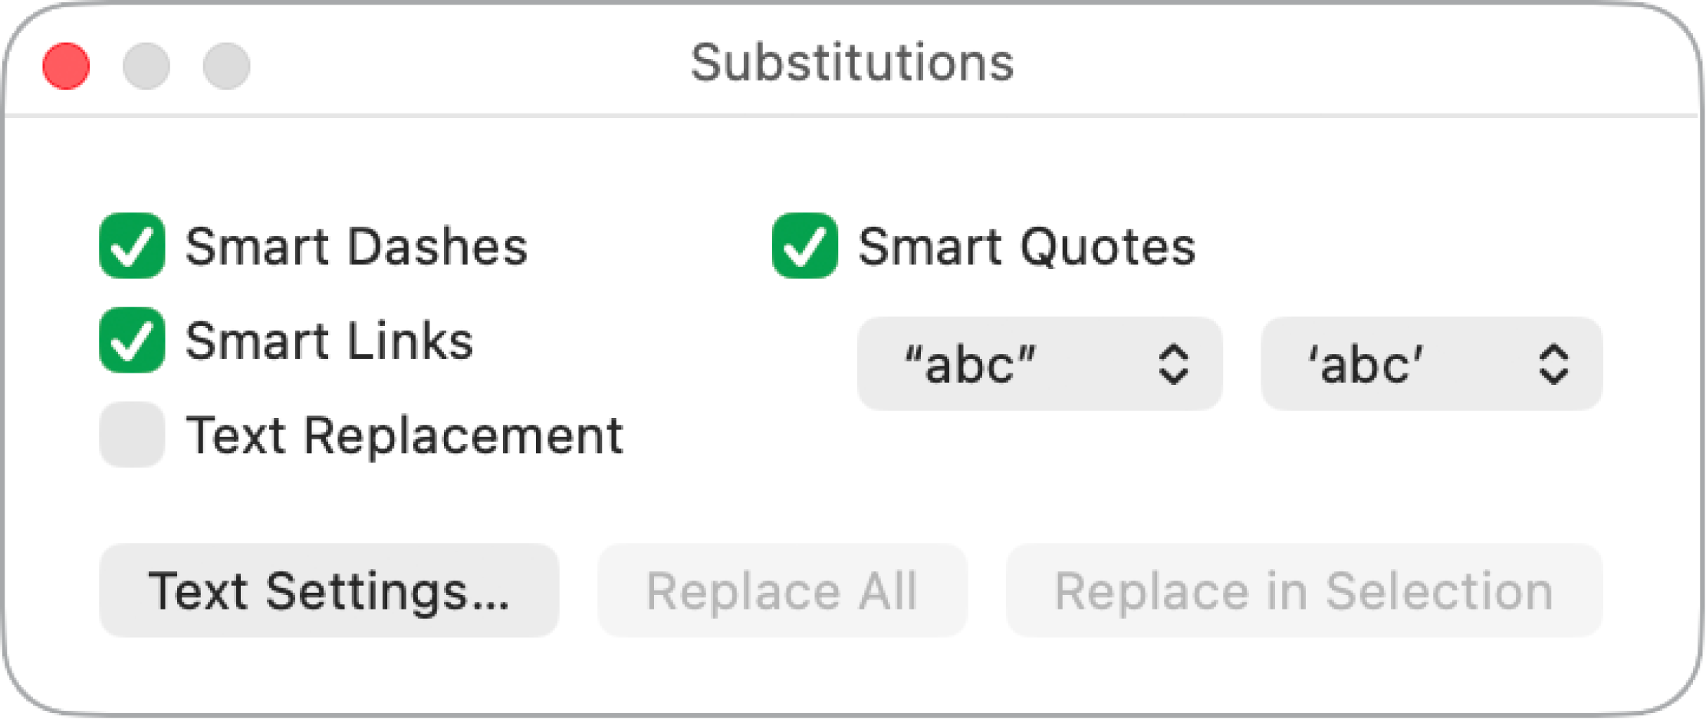Click Replace in Selection
Viewport: 1706px width, 720px height.
click(x=1302, y=590)
